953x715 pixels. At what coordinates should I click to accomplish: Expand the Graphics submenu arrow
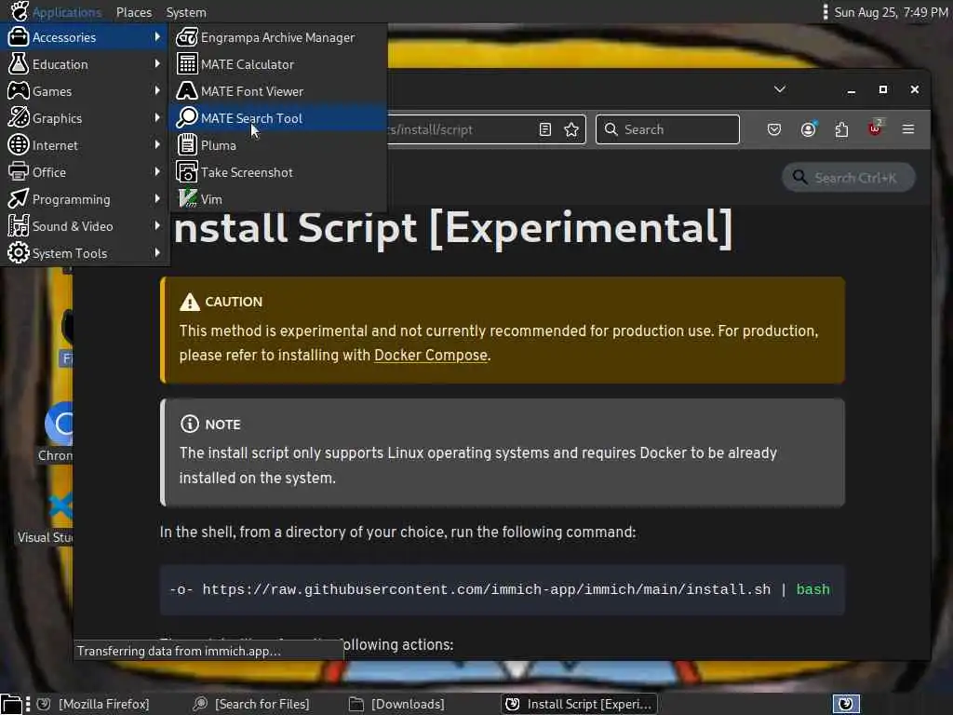[157, 117]
